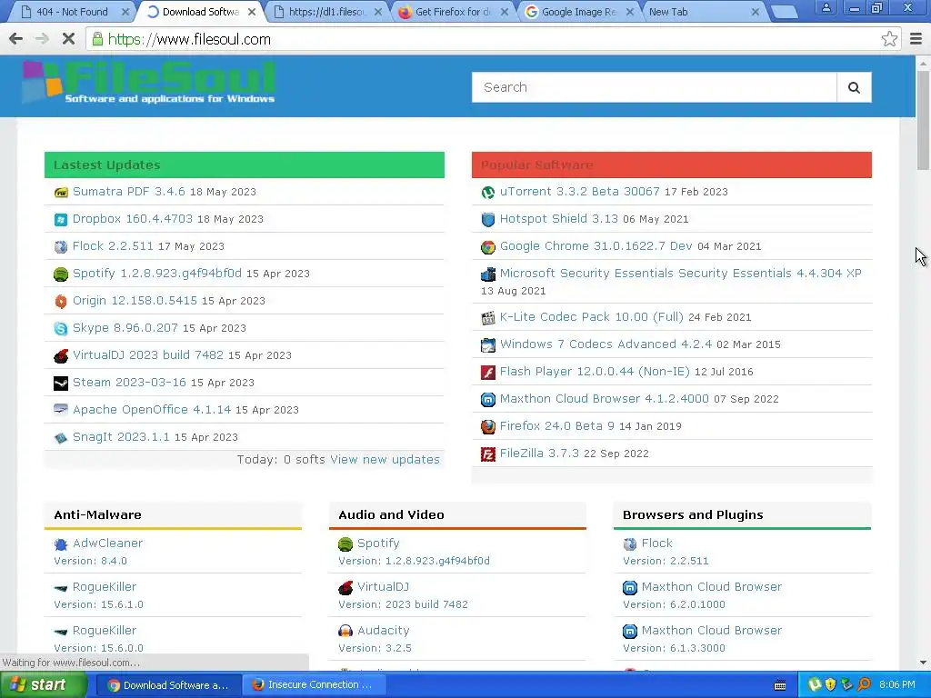This screenshot has height=698, width=931.
Task: Switch to the Google Image tab
Action: pos(578,12)
